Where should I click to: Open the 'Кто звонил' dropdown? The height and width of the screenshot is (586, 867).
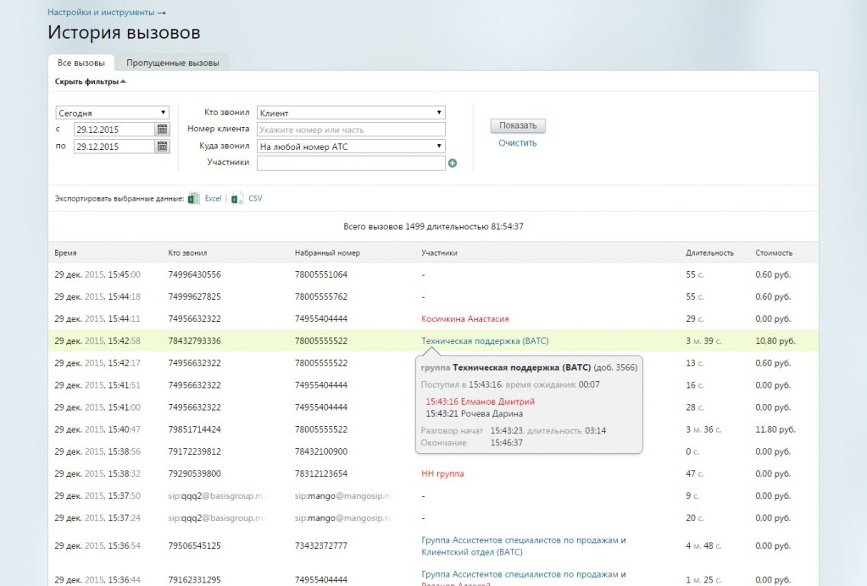click(x=351, y=113)
